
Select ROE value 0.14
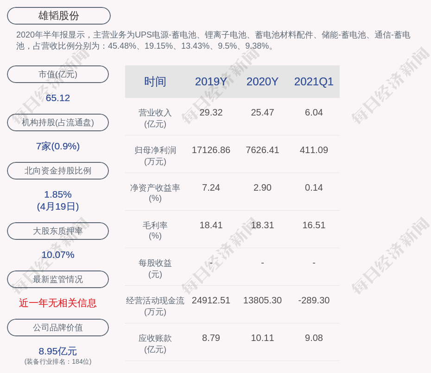point(314,187)
